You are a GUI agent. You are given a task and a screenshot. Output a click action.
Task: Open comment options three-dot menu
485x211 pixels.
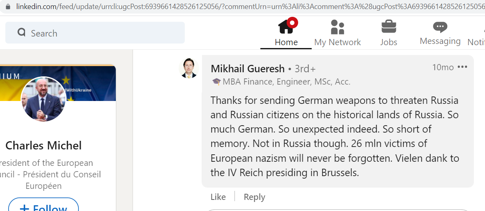coord(462,67)
